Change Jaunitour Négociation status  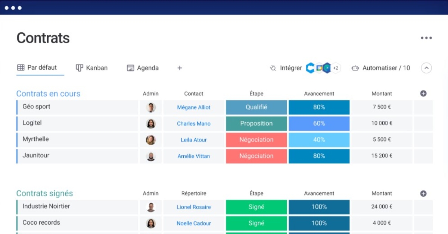point(256,156)
